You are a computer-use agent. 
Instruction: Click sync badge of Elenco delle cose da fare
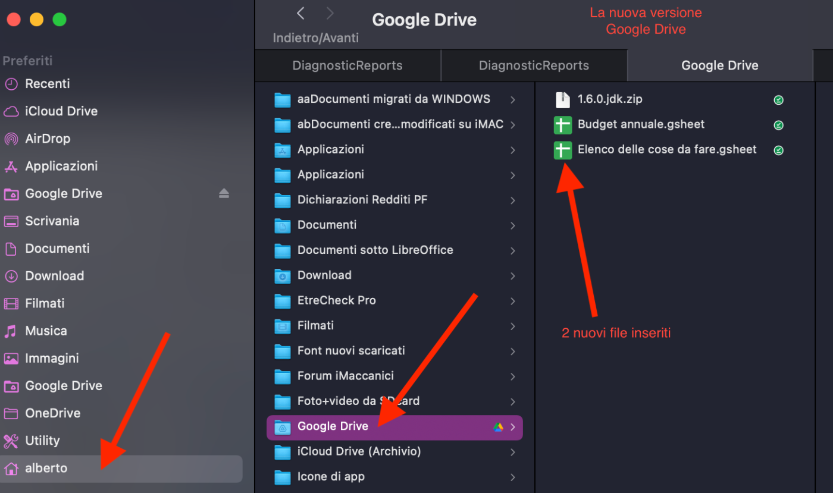[x=778, y=150]
